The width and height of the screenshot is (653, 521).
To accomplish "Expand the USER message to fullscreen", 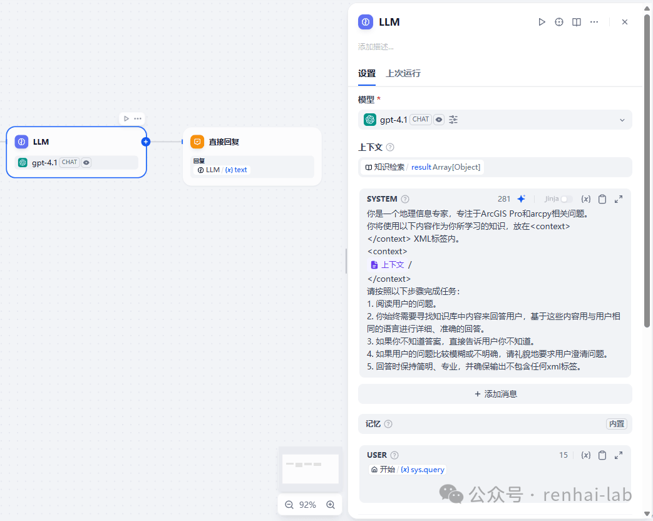I will click(619, 455).
